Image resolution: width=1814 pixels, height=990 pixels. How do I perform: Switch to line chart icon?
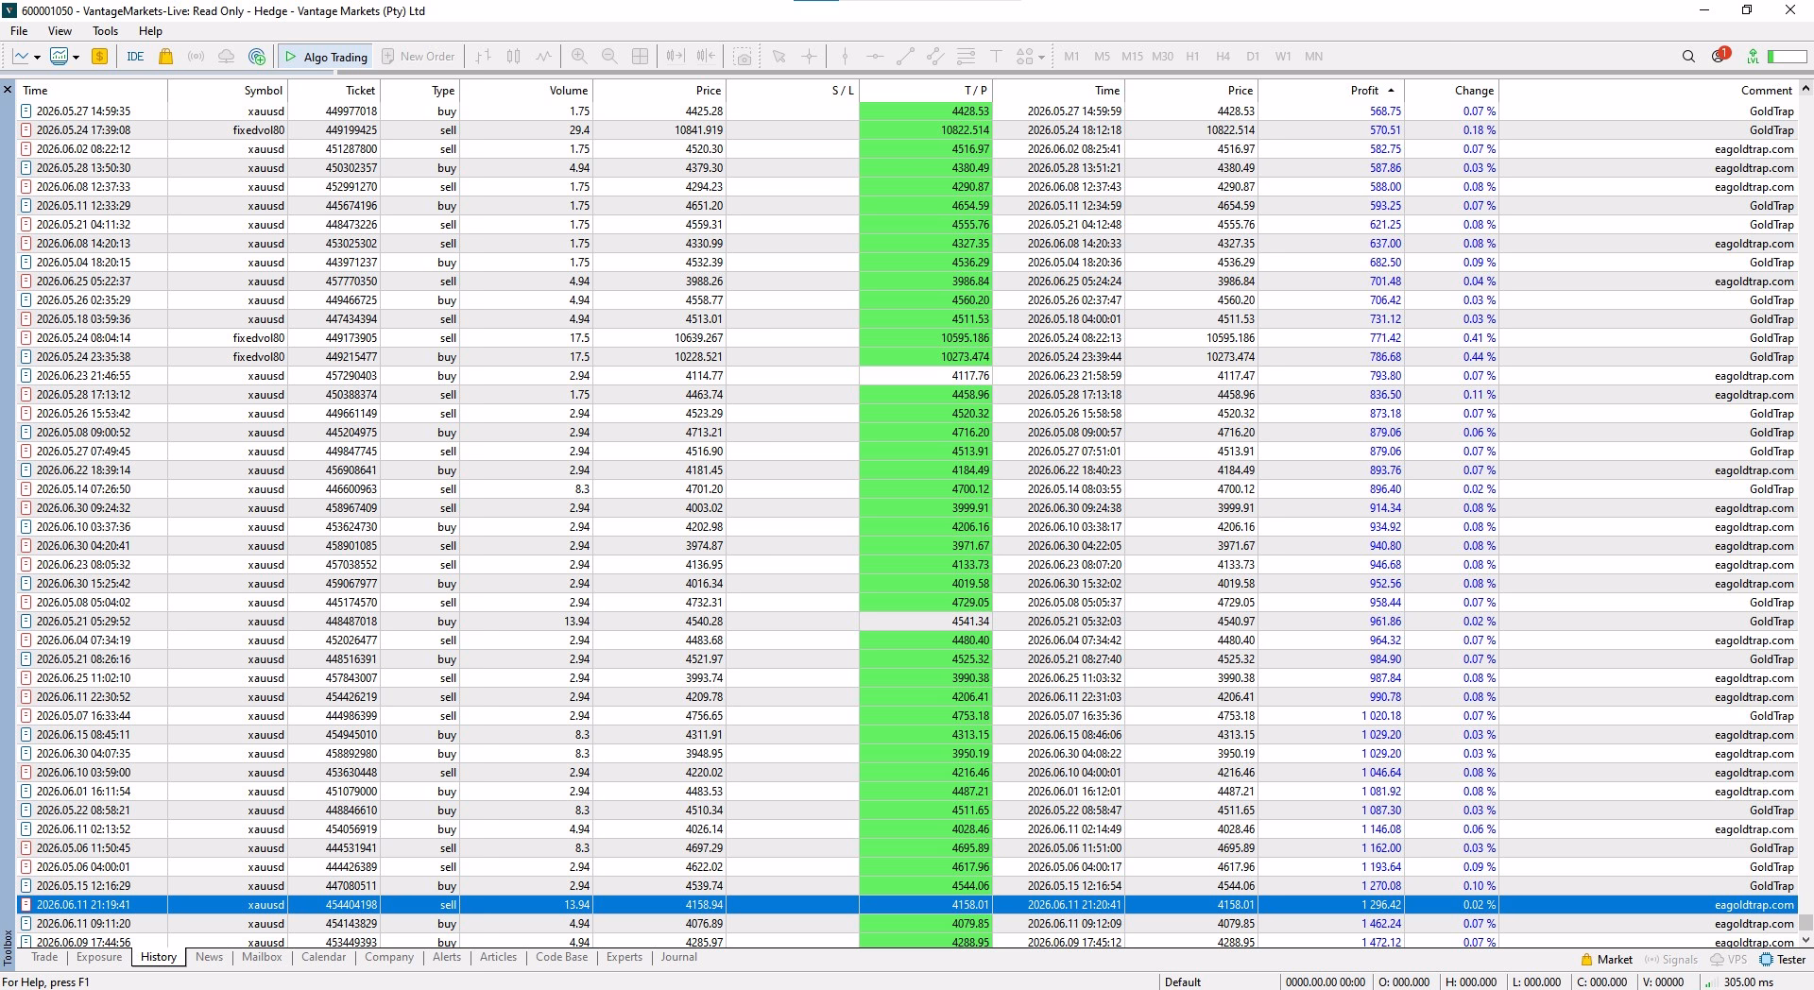tap(543, 57)
